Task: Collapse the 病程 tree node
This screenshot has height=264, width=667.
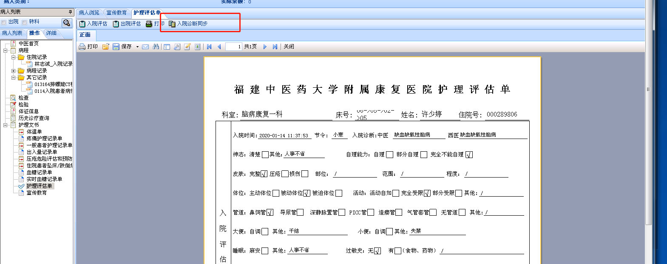Action: tap(6, 50)
